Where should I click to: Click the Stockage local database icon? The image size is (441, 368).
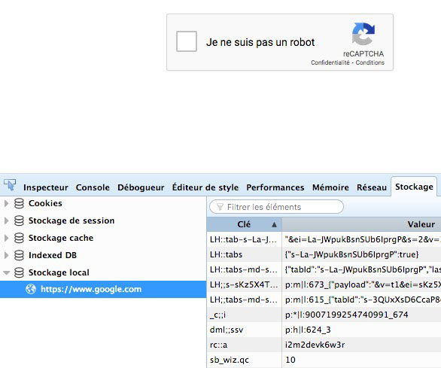coord(19,272)
